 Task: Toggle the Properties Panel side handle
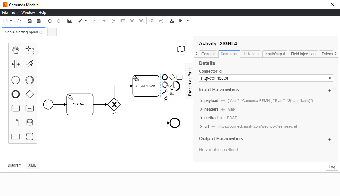point(190,81)
